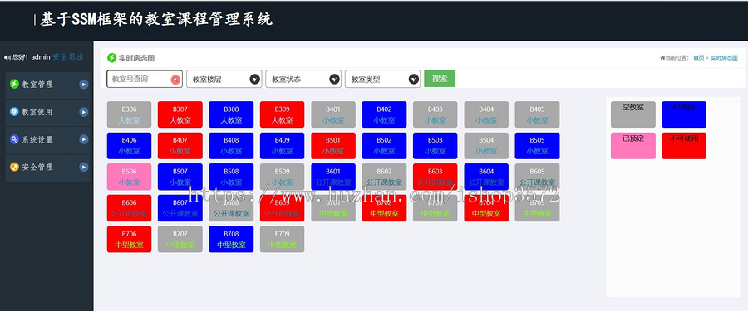The image size is (748, 311).
Task: Open the 教室使用 sidebar menu
Action: click(x=47, y=113)
